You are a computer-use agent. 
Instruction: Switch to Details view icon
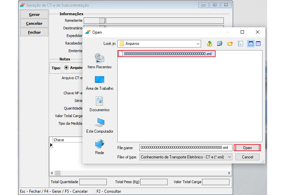coord(258,44)
